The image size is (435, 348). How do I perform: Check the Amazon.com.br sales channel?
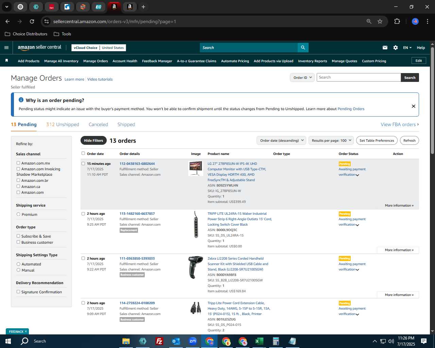click(x=18, y=180)
